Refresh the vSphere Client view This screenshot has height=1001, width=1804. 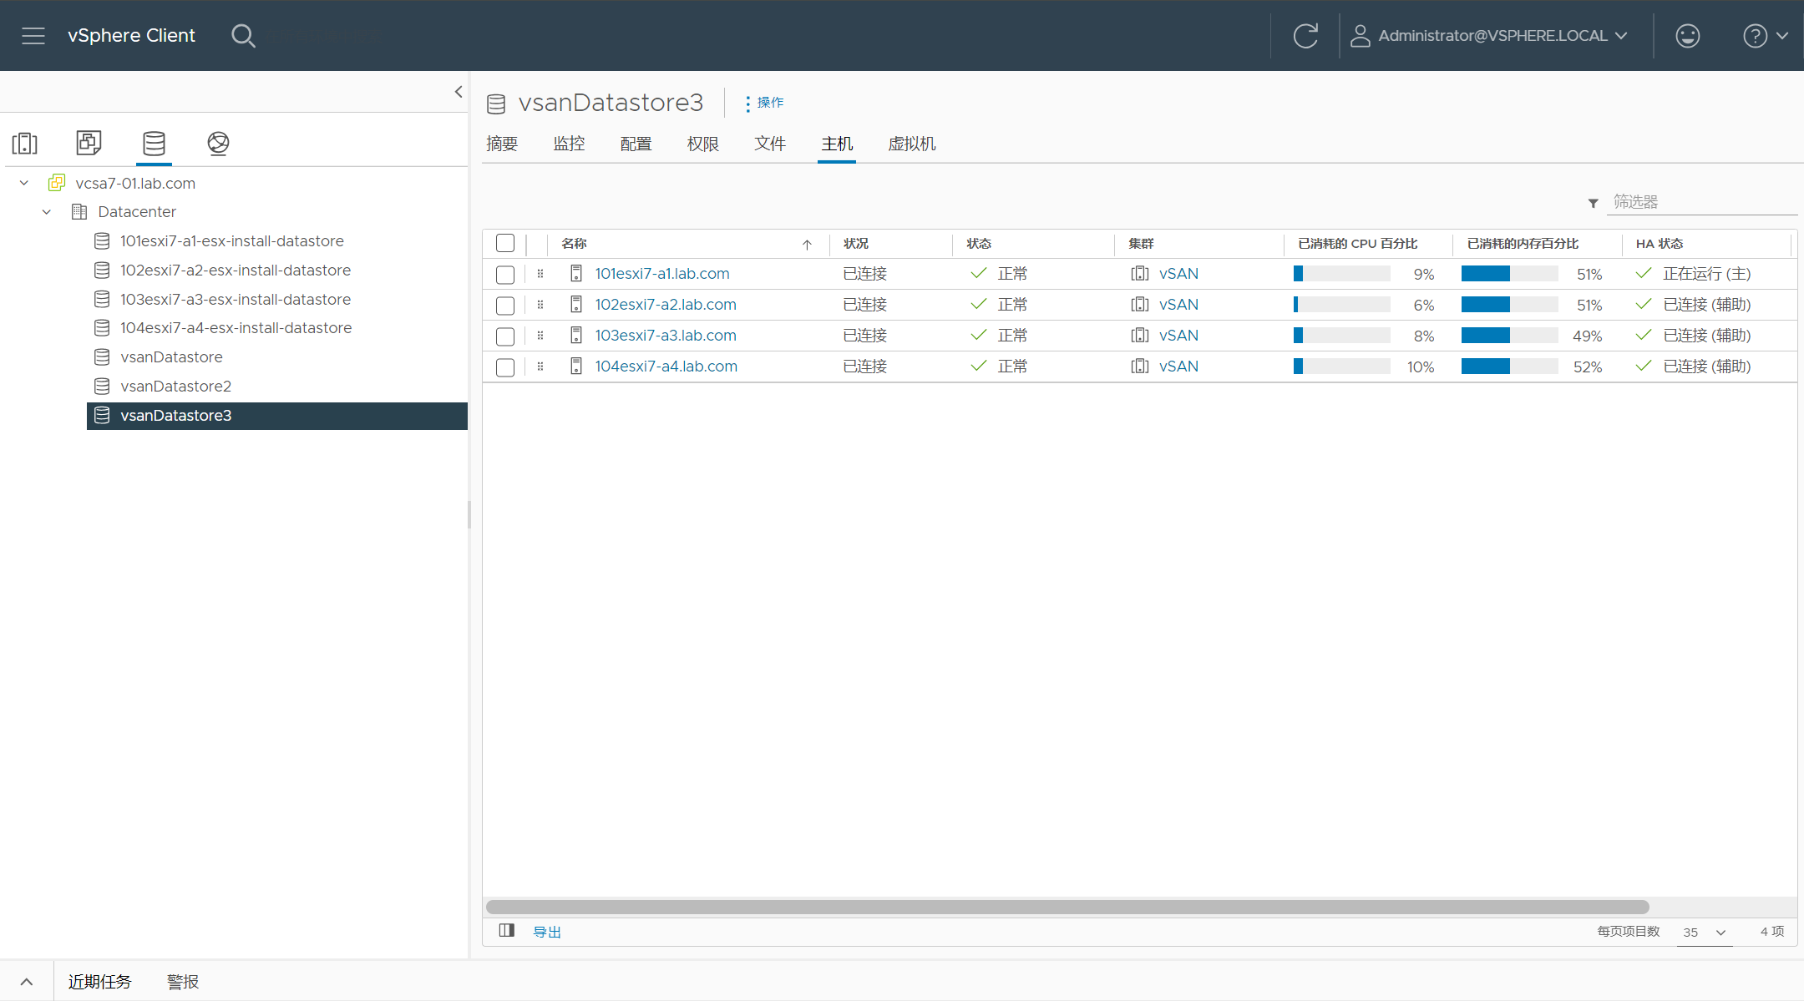[x=1305, y=36]
